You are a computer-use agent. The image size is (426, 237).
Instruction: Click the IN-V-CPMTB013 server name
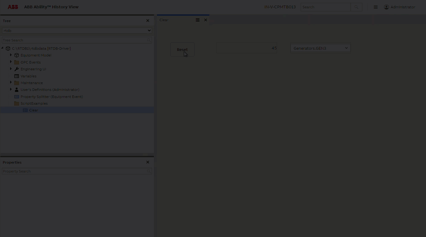[280, 7]
